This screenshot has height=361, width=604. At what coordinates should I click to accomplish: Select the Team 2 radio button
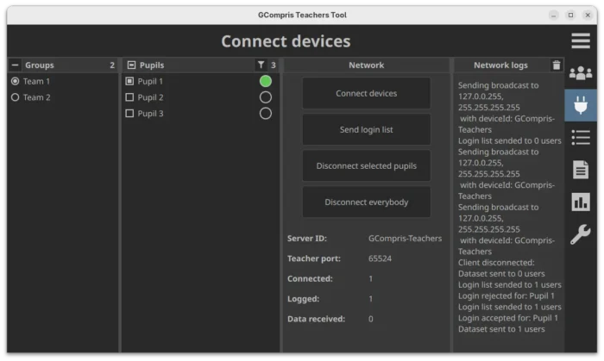click(x=15, y=97)
